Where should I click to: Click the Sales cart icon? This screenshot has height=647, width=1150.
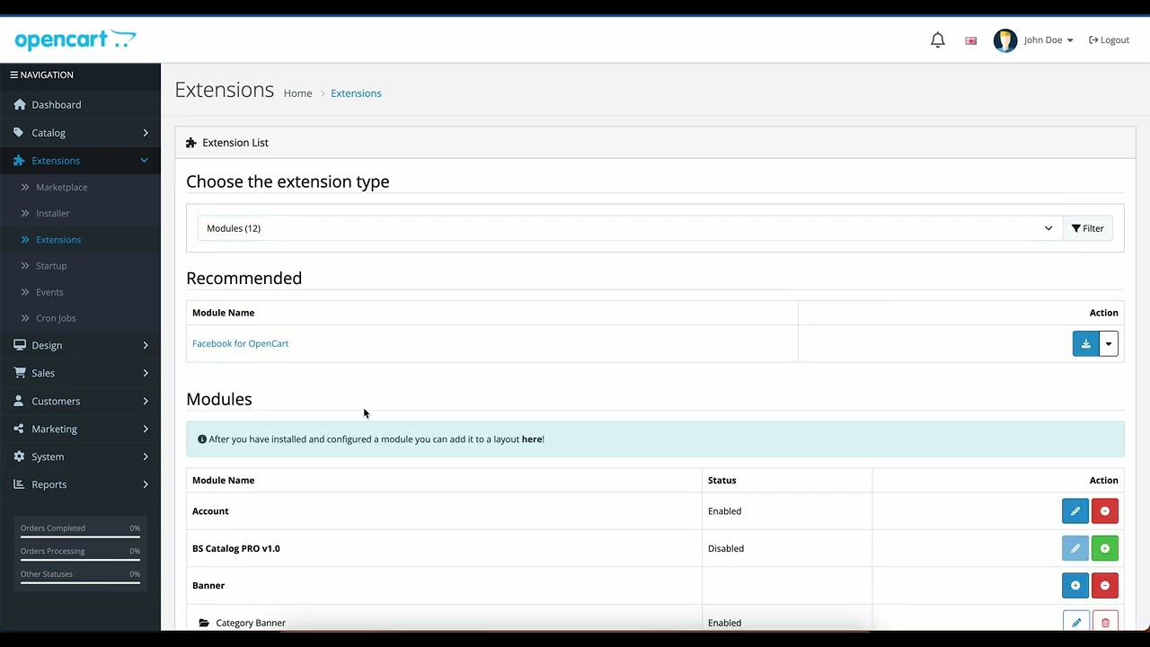[x=20, y=373]
